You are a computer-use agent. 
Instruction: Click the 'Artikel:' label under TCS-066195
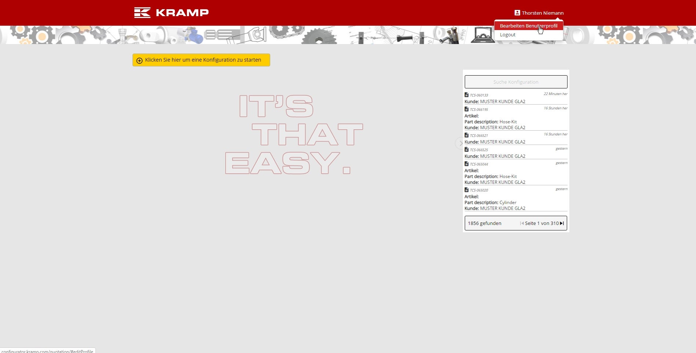coord(472,116)
